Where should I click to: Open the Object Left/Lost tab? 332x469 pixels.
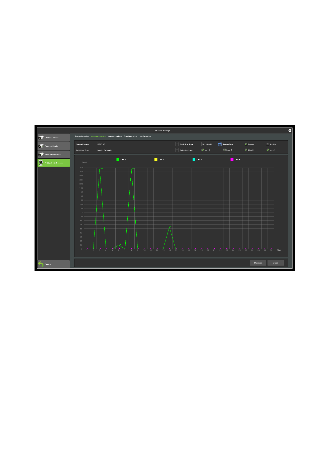[115, 136]
